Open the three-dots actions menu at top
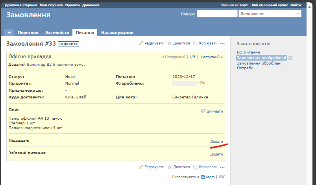 (222, 44)
